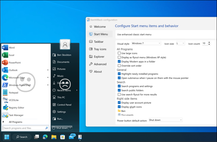Launch Excel from the pinned list
217x142 pixels.
11,55
